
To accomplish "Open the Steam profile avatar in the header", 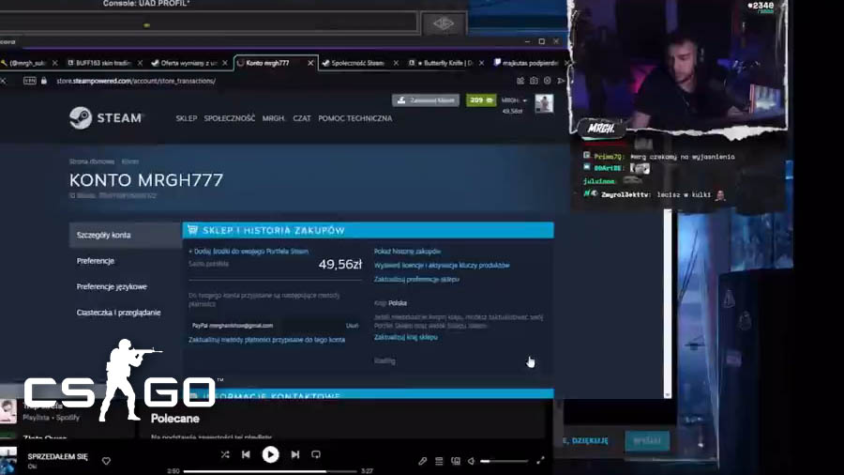I will (x=544, y=103).
